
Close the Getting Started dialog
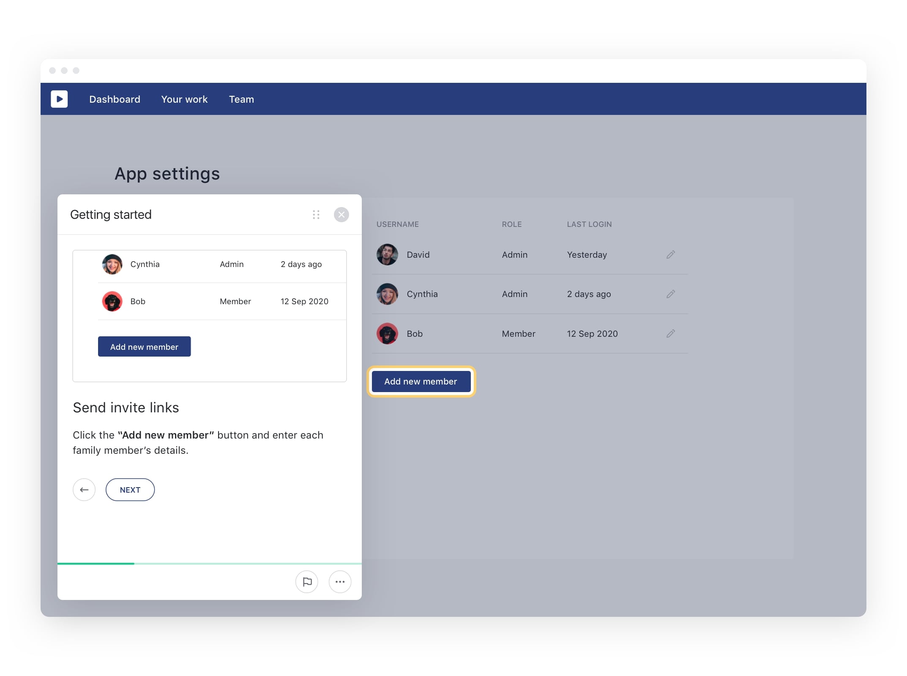click(341, 215)
